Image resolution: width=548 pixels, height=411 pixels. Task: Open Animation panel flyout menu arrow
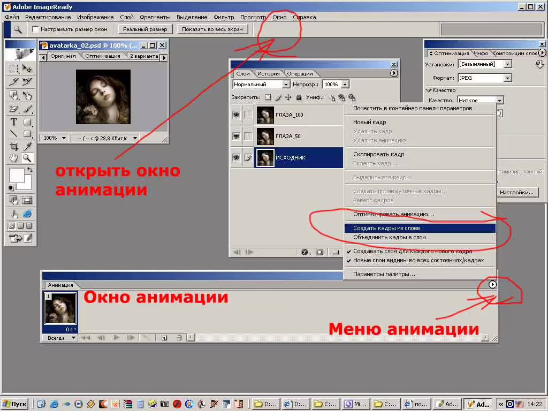492,285
